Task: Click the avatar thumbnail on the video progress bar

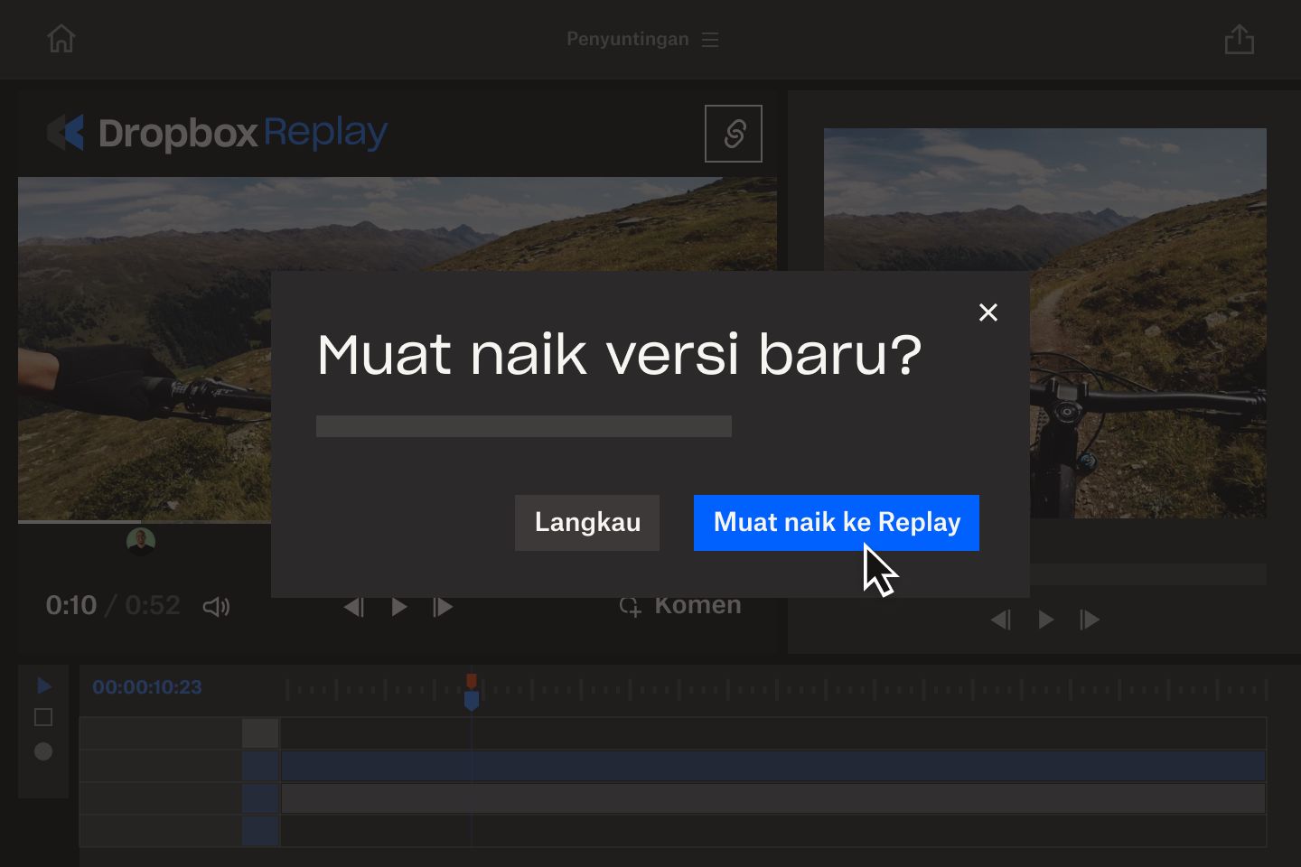Action: pos(141,540)
